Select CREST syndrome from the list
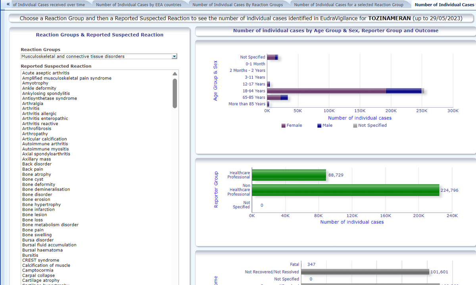The height and width of the screenshot is (285, 476). 40,260
